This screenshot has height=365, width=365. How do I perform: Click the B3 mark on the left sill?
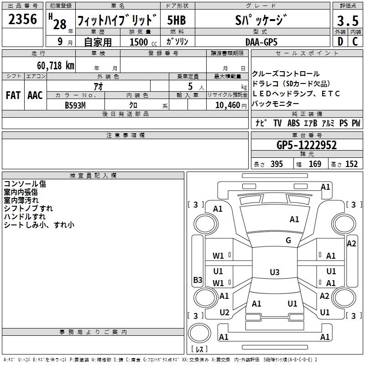[198, 280]
